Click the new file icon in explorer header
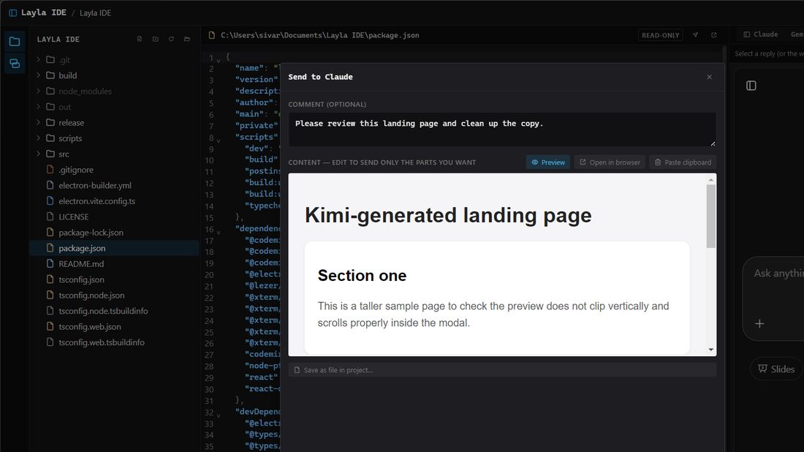Screen dimensions: 804x452 pyautogui.click(x=140, y=39)
